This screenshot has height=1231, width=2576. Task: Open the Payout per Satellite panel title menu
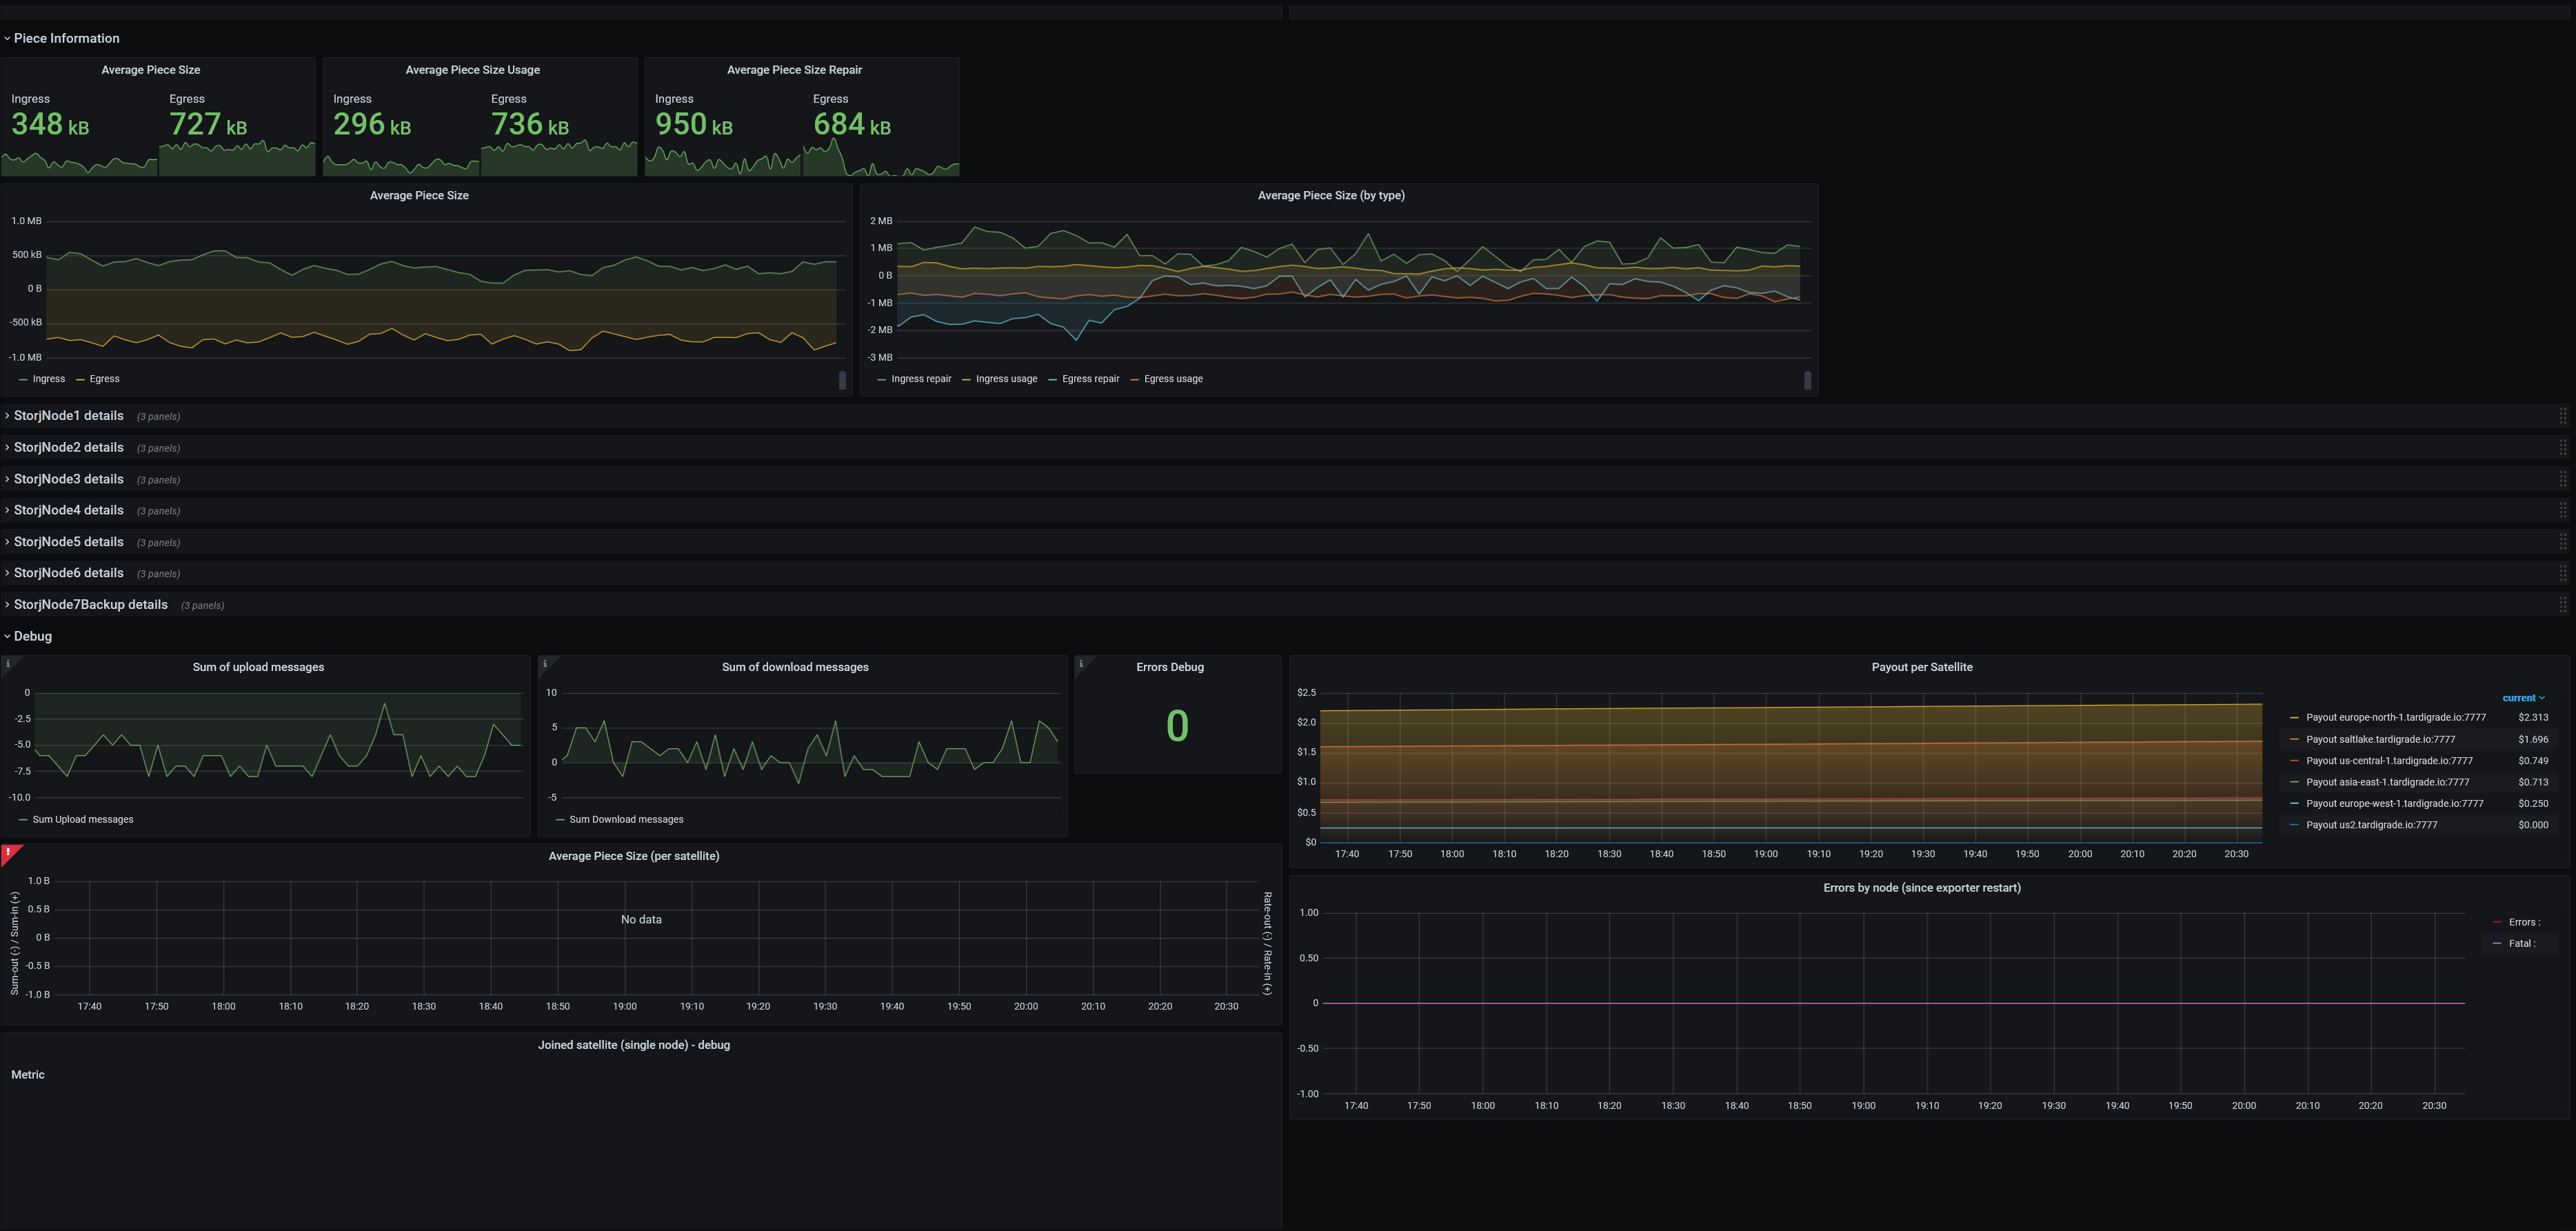tap(1921, 667)
